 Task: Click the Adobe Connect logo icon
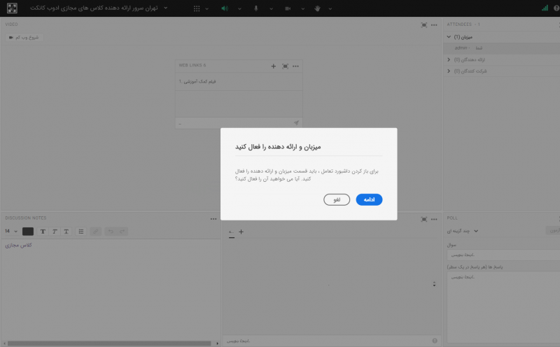[x=12, y=8]
